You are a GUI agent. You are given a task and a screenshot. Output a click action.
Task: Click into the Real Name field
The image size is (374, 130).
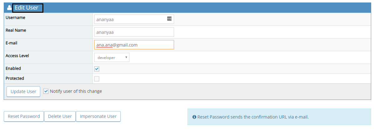pos(134,32)
